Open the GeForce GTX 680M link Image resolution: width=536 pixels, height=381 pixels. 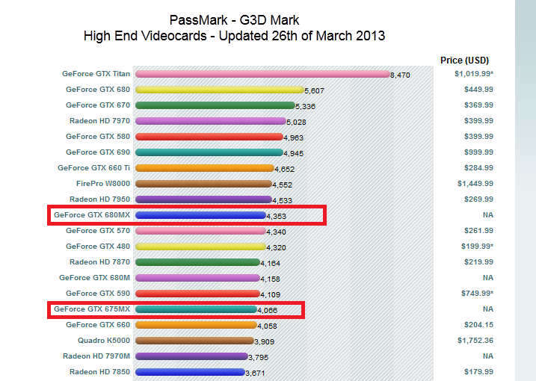tap(94, 278)
